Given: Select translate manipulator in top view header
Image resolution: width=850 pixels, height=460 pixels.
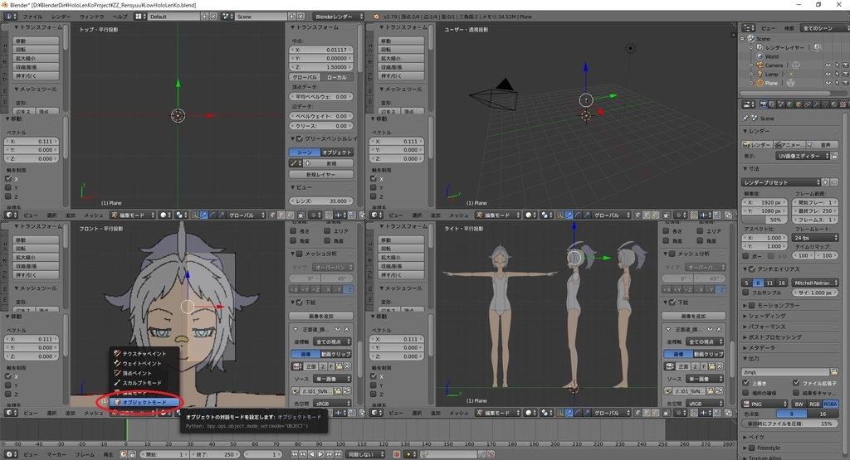Looking at the screenshot, I should coord(204,215).
